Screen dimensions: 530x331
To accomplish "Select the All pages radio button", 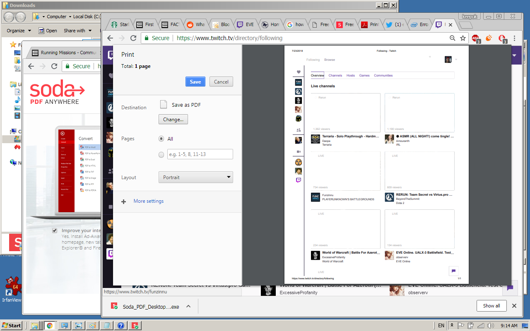I will (161, 139).
